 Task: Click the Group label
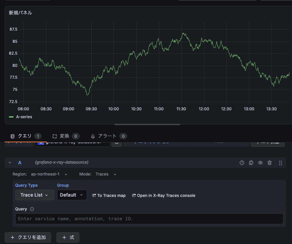pyautogui.click(x=63, y=185)
